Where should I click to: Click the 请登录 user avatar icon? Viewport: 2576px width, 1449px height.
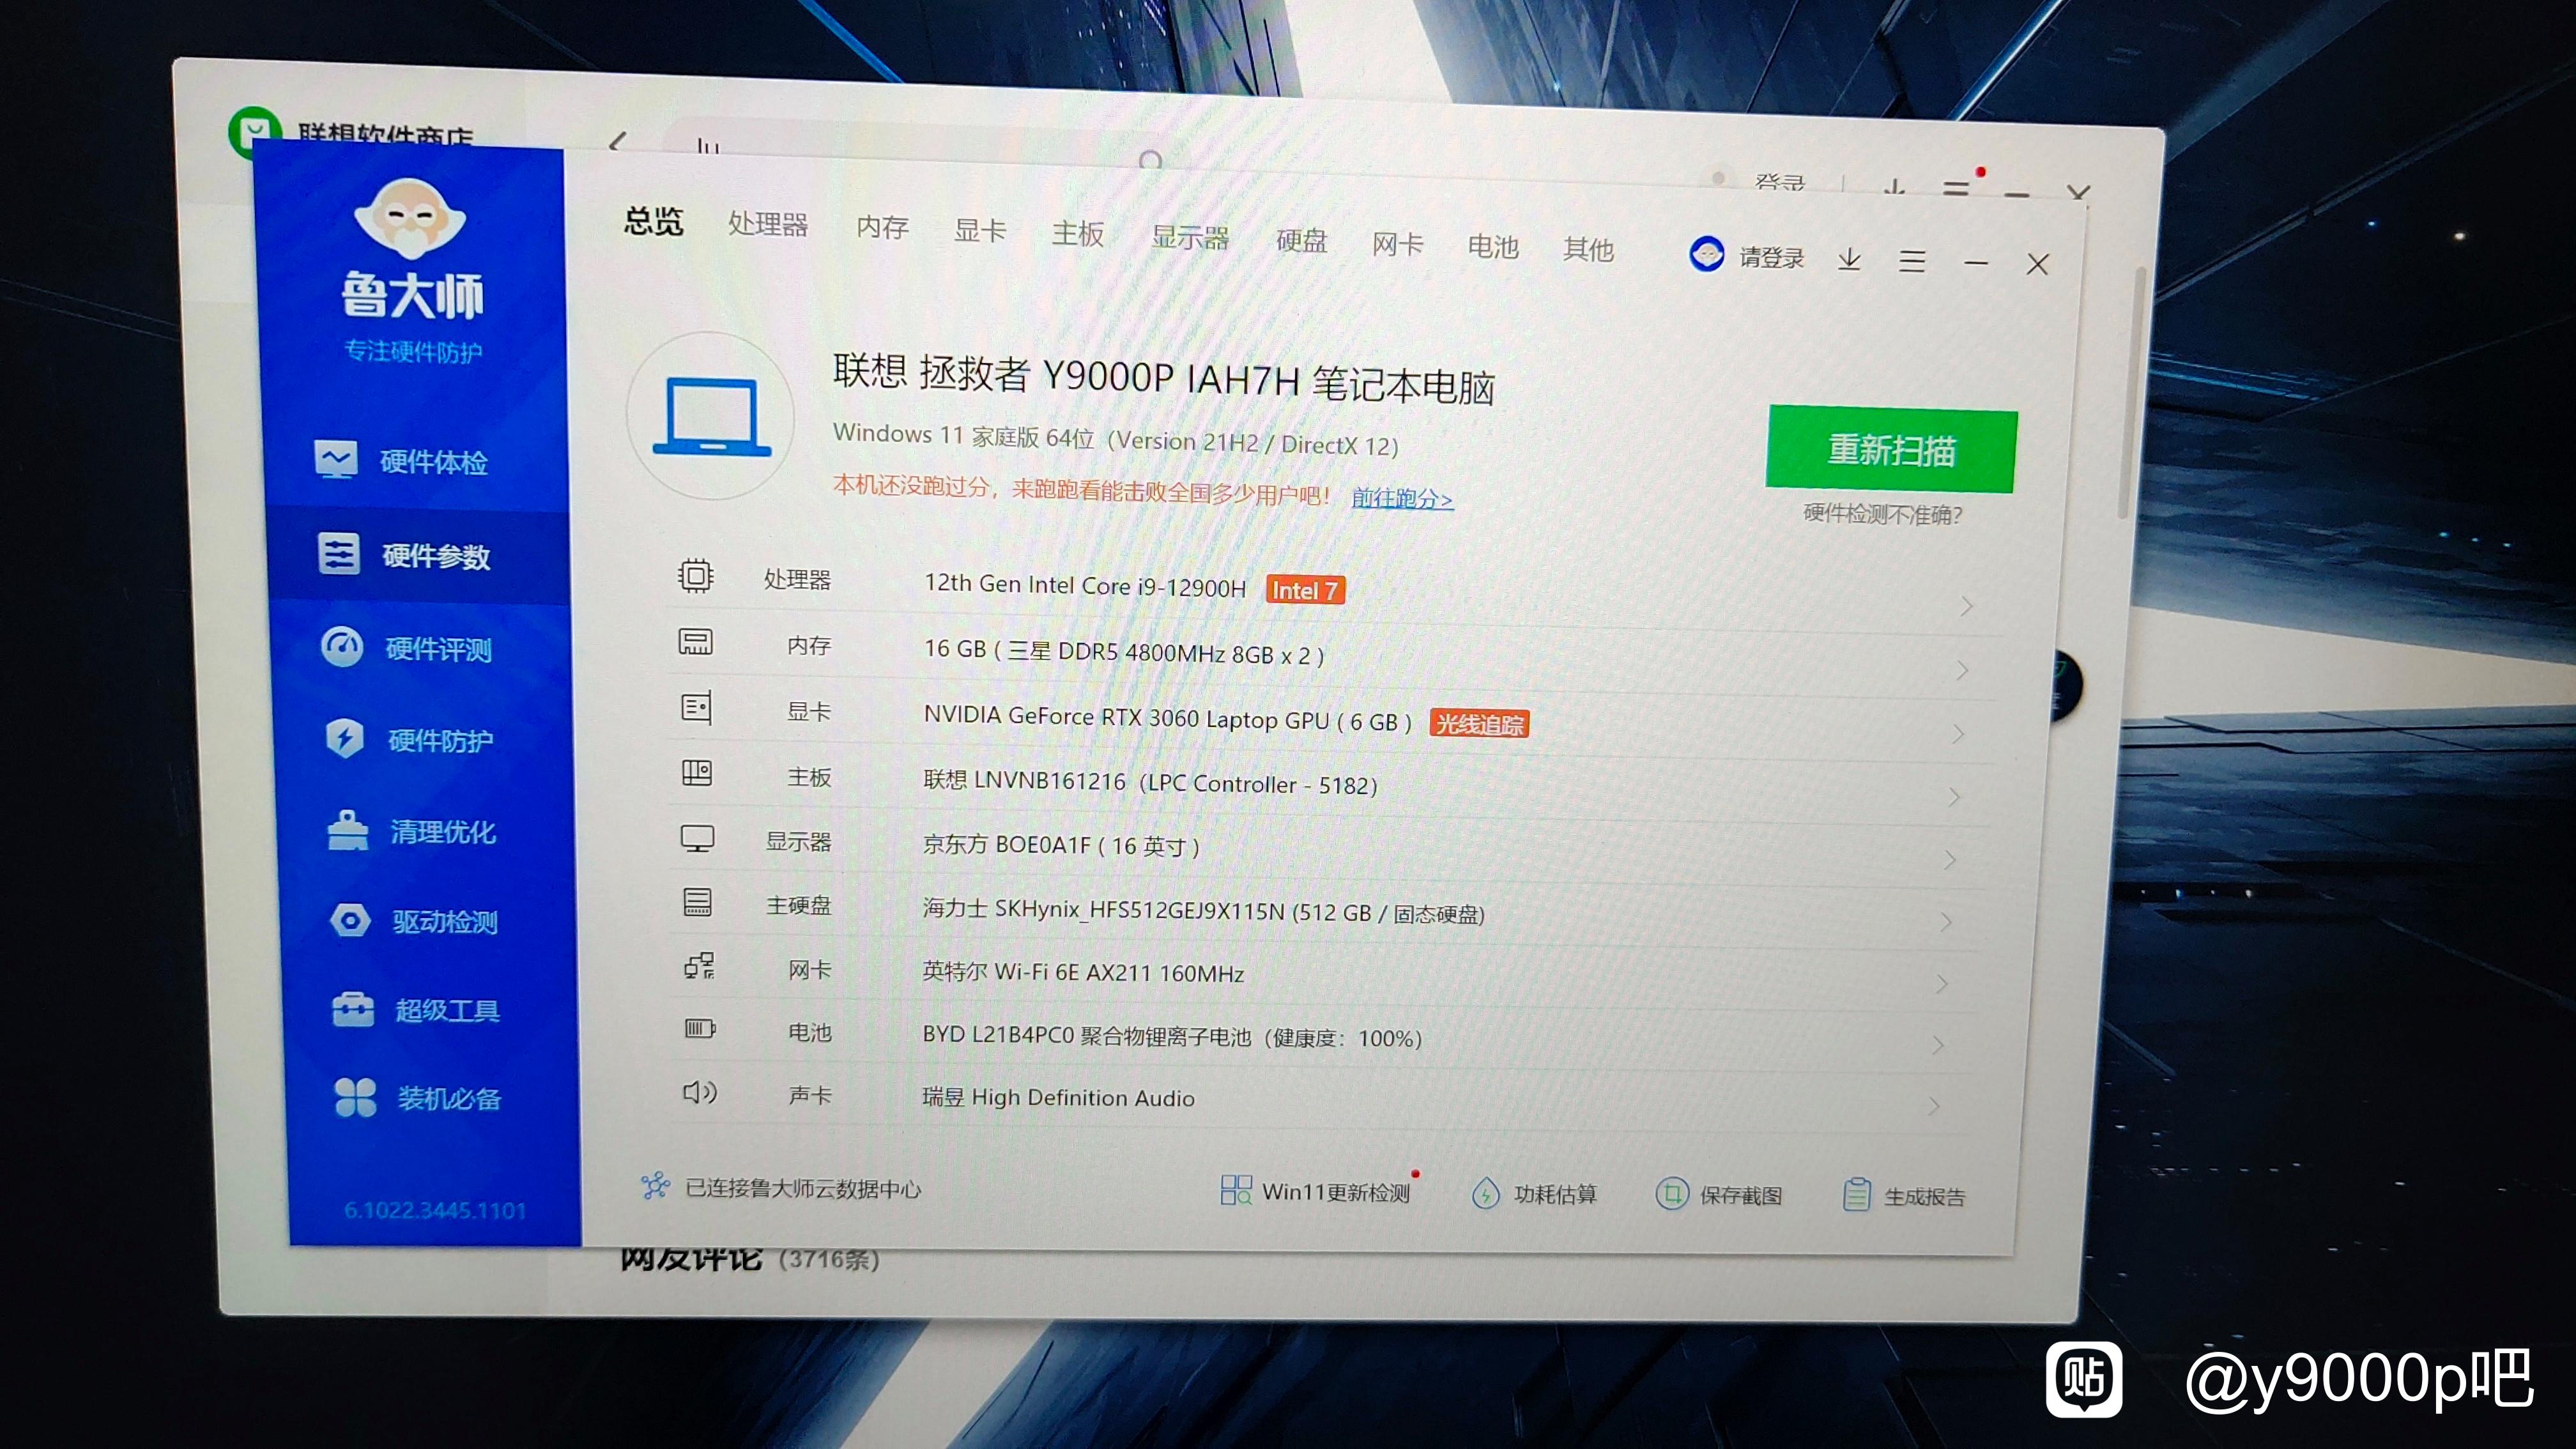click(x=1706, y=254)
